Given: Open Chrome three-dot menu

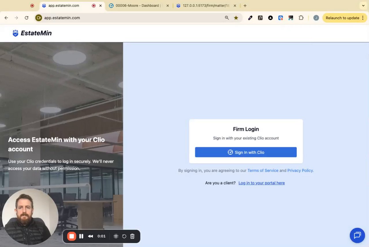Looking at the screenshot, I should tap(363, 18).
